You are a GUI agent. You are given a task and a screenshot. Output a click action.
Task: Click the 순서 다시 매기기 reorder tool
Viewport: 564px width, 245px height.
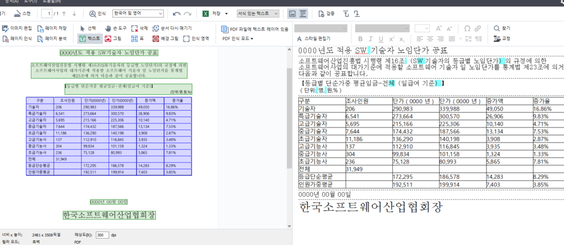[172, 29]
